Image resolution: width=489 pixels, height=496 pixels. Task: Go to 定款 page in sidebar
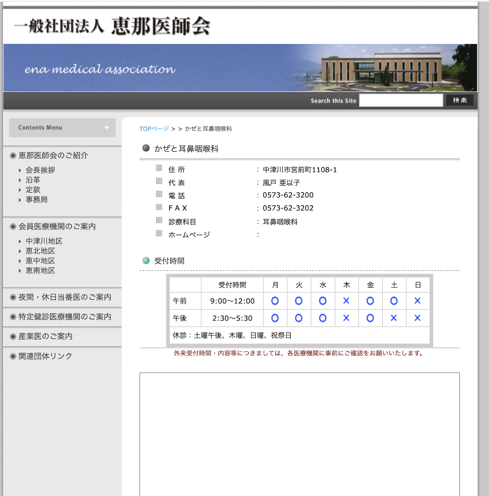click(33, 190)
